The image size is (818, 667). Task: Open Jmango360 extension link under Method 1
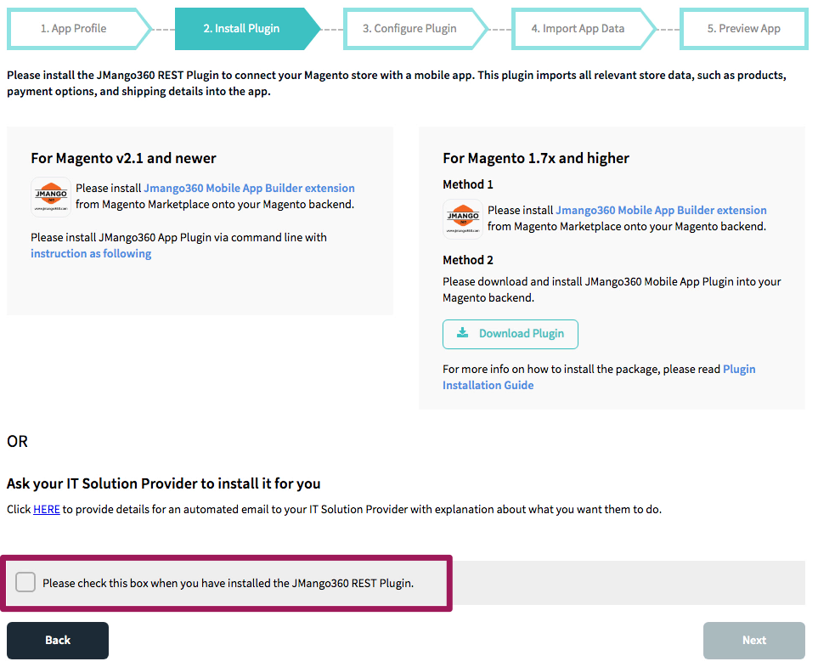pos(661,211)
